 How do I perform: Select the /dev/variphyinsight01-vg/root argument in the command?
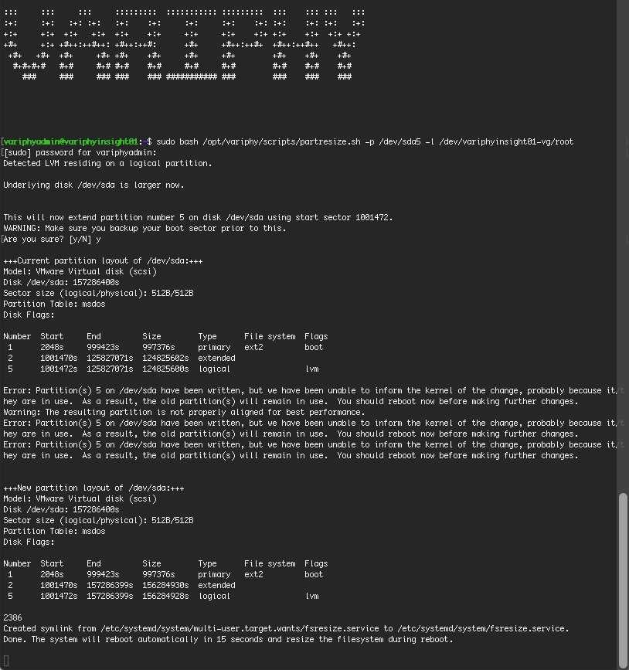tap(506, 141)
